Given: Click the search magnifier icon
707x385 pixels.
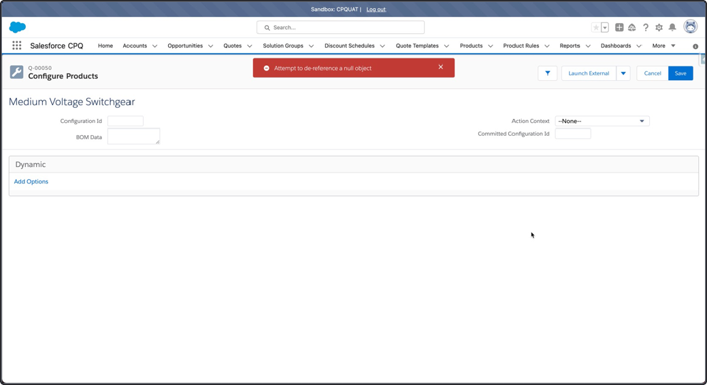Looking at the screenshot, I should coord(267,27).
